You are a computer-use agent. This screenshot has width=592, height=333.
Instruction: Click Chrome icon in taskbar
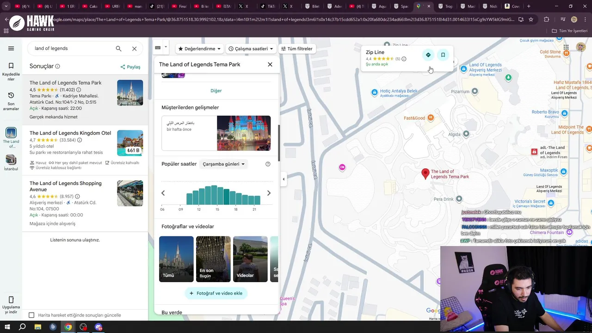(68, 327)
